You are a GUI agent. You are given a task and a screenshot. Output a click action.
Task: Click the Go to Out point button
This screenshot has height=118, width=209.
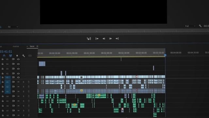117,39
